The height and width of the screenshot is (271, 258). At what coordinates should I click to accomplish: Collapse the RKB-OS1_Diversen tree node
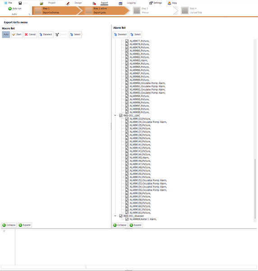[115, 216]
